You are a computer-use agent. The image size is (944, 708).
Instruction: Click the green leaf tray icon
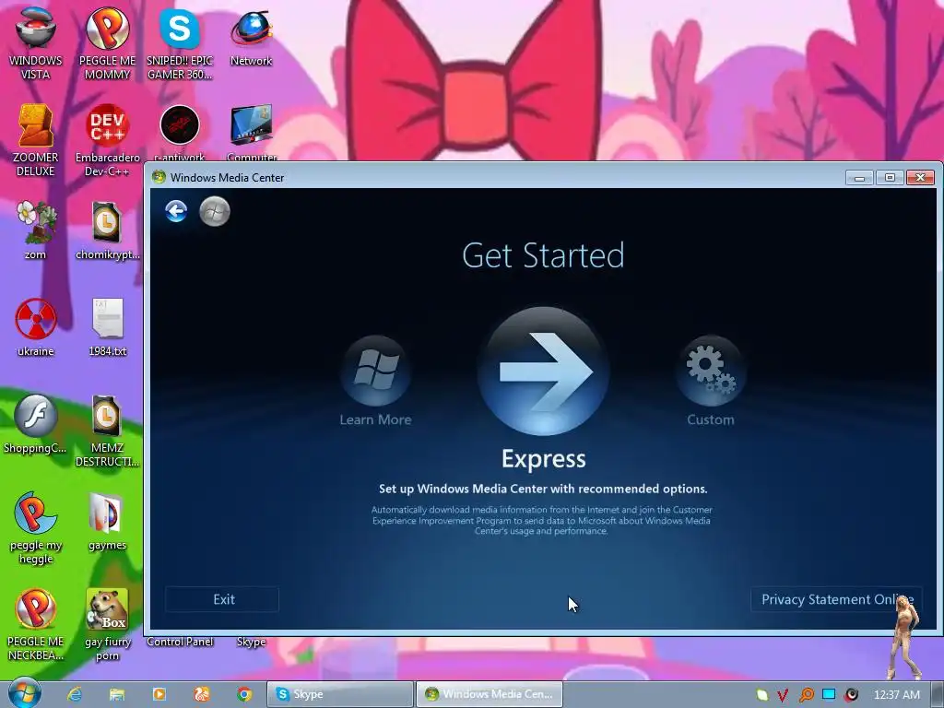click(762, 695)
